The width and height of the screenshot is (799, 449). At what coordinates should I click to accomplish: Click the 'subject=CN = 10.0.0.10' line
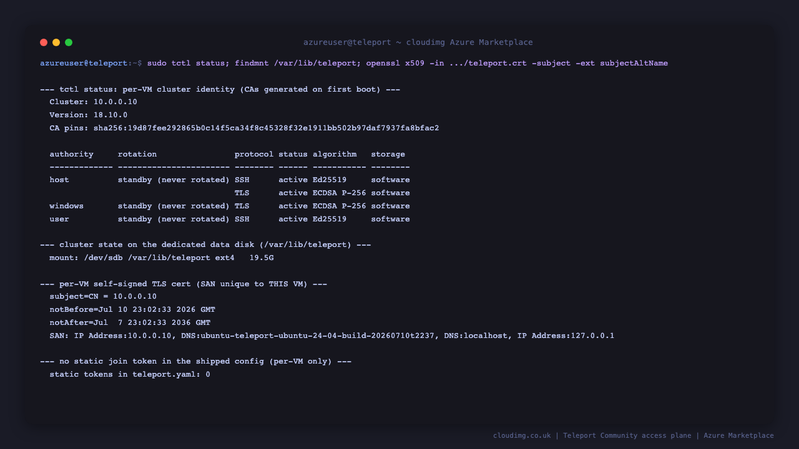pyautogui.click(x=103, y=296)
